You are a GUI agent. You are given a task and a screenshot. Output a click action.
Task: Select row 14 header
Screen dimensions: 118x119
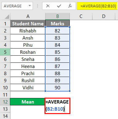(5, 116)
